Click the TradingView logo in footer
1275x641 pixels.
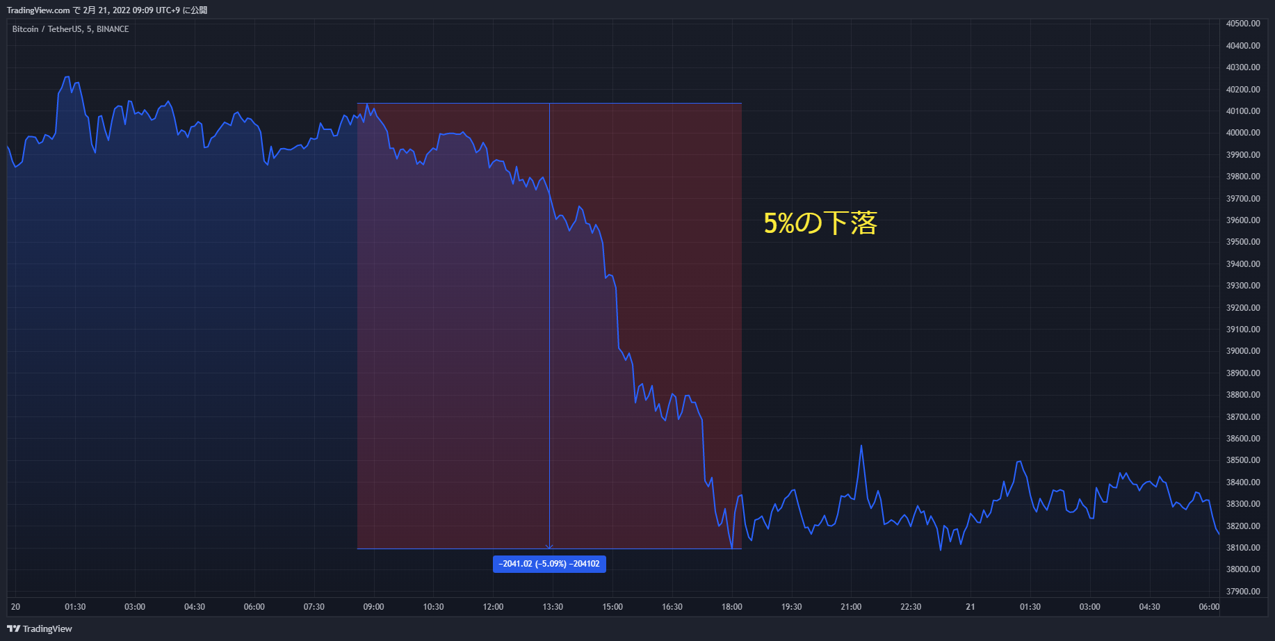click(40, 628)
